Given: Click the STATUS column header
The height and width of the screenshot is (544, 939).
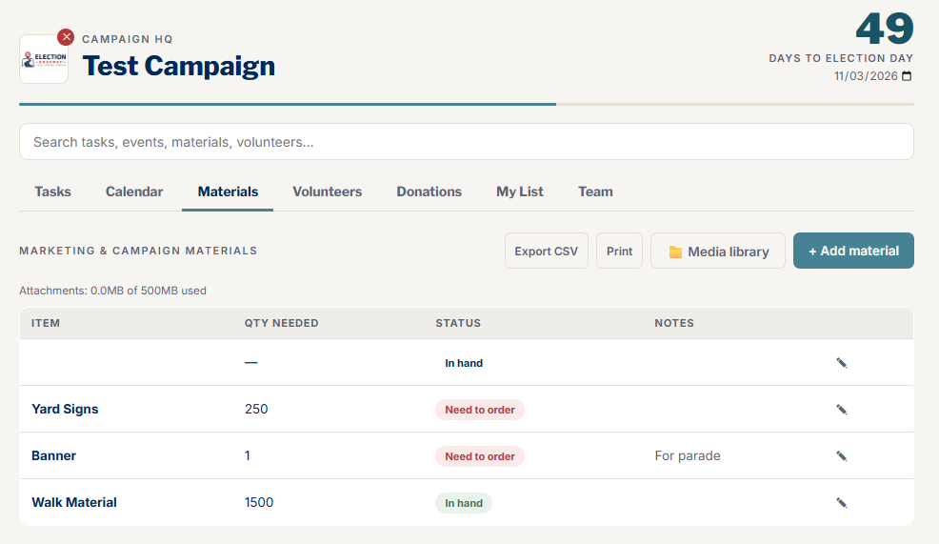Looking at the screenshot, I should (x=458, y=323).
